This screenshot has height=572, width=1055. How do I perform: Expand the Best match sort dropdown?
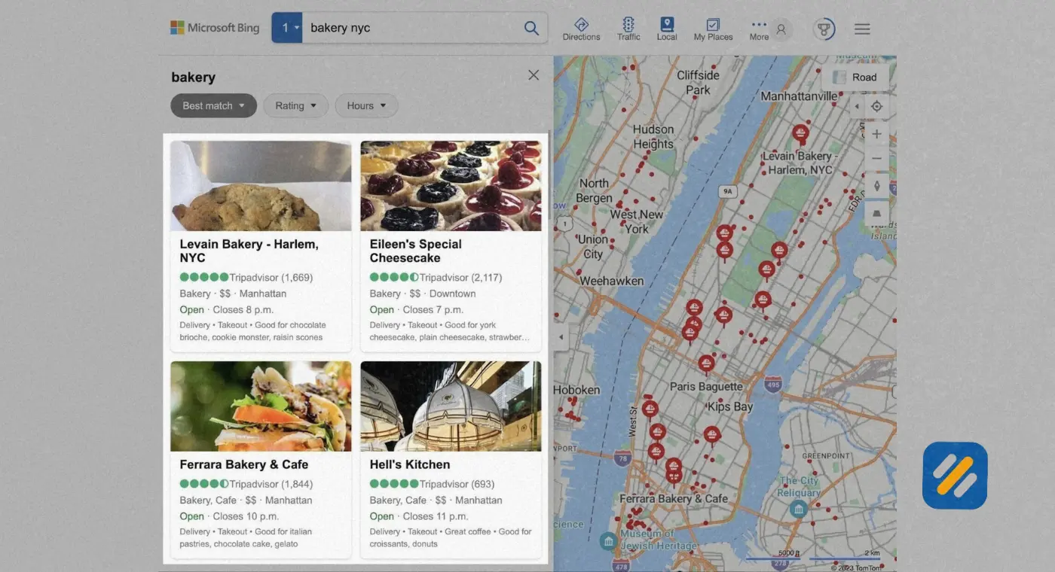click(213, 106)
